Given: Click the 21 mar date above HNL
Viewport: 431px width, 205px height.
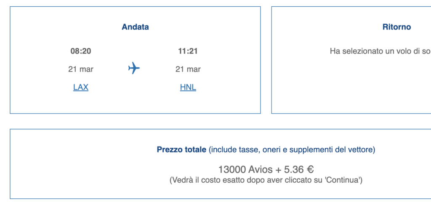Looking at the screenshot, I should pyautogui.click(x=188, y=69).
